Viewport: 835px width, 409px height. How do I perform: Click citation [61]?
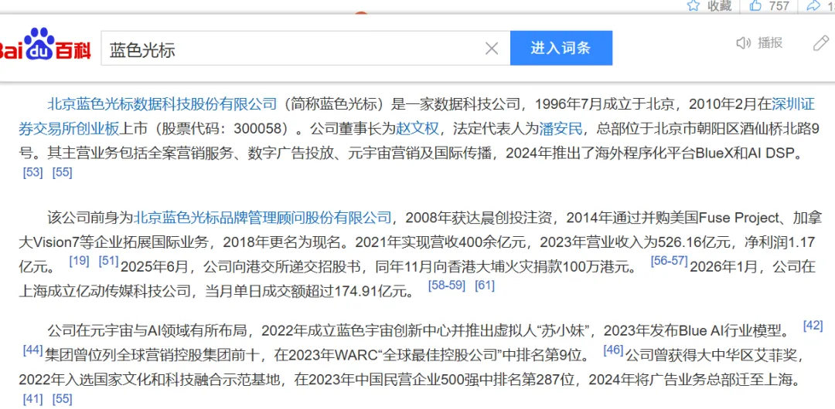pos(485,286)
